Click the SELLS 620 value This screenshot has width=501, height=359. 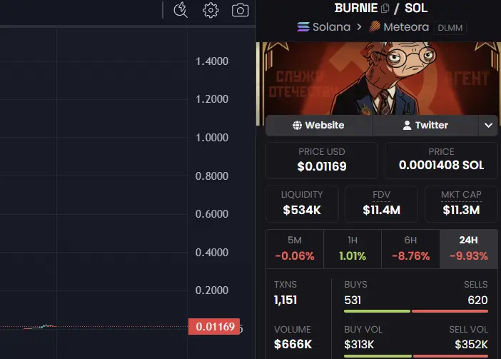[x=477, y=300]
